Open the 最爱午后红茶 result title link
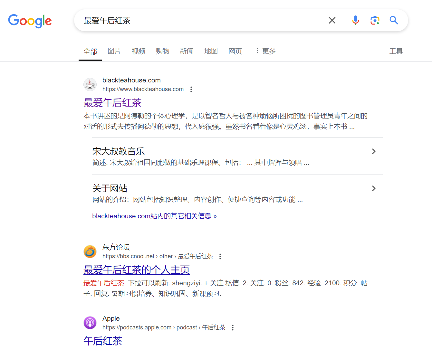Screen dimensions: 432x350 pos(112,103)
